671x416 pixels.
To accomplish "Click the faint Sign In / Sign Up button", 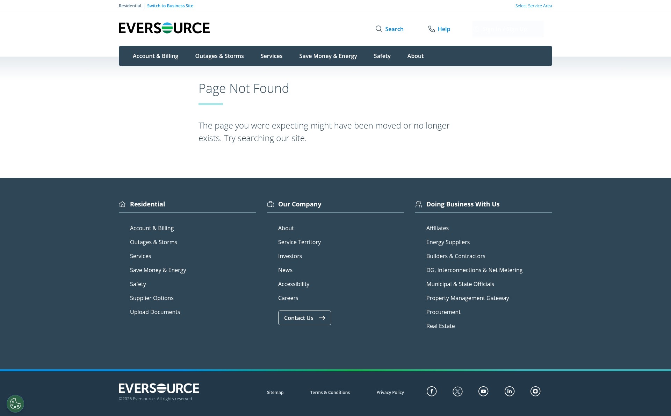I will 508,29.
